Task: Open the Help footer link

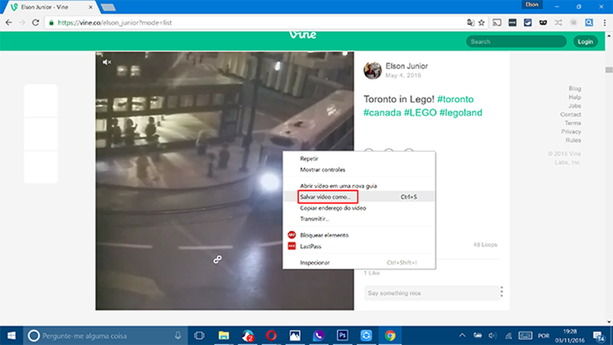Action: click(574, 97)
